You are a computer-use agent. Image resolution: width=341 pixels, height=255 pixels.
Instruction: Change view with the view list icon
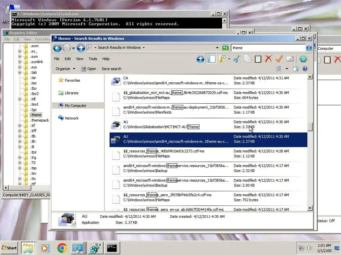pyautogui.click(x=278, y=69)
